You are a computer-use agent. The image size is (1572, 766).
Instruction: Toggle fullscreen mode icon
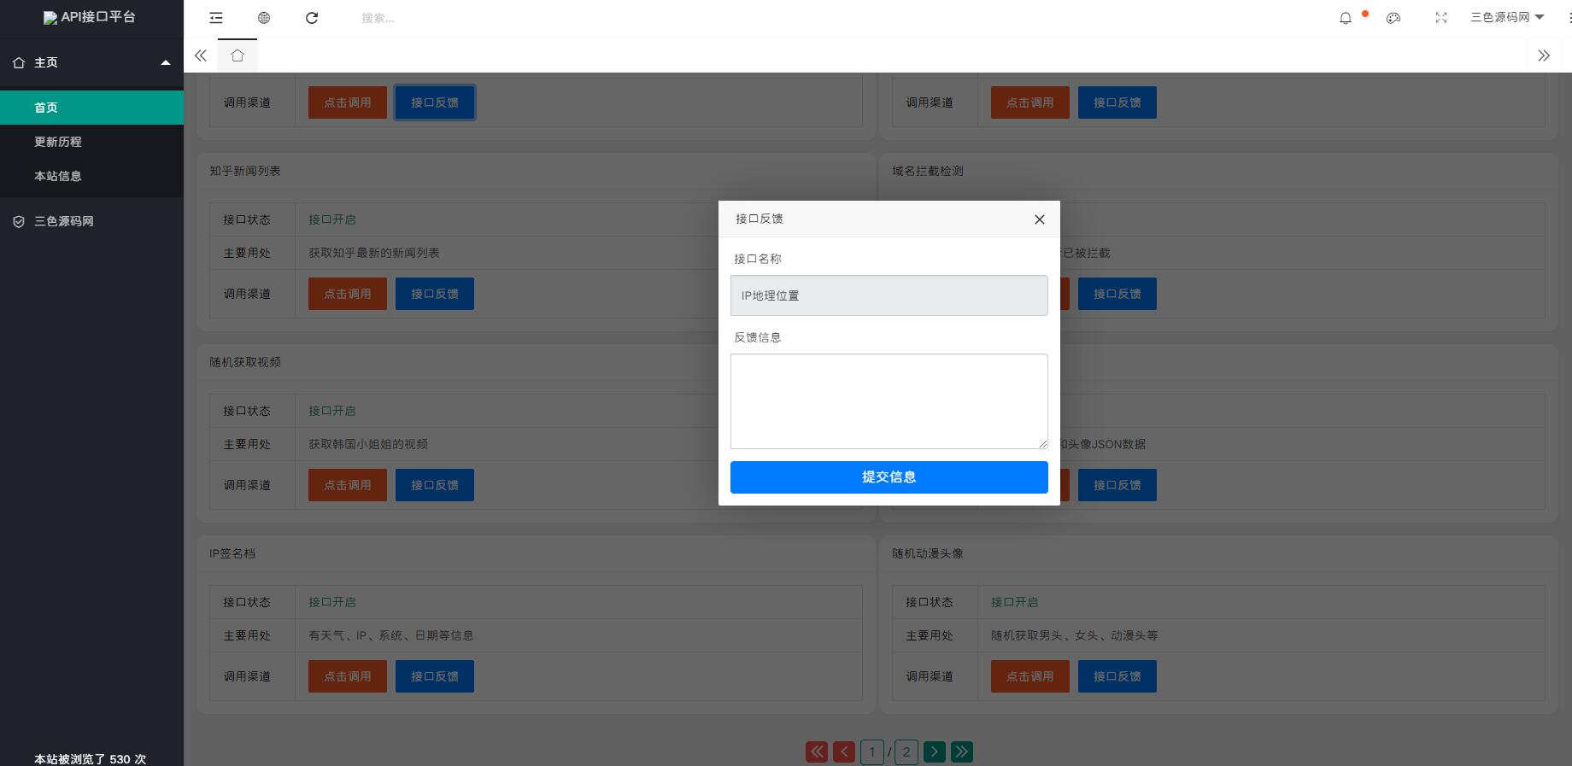click(1441, 18)
